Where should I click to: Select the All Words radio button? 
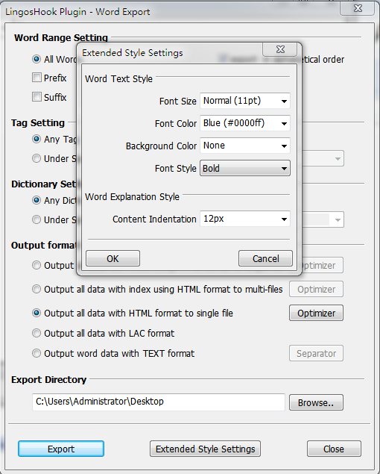tap(37, 59)
